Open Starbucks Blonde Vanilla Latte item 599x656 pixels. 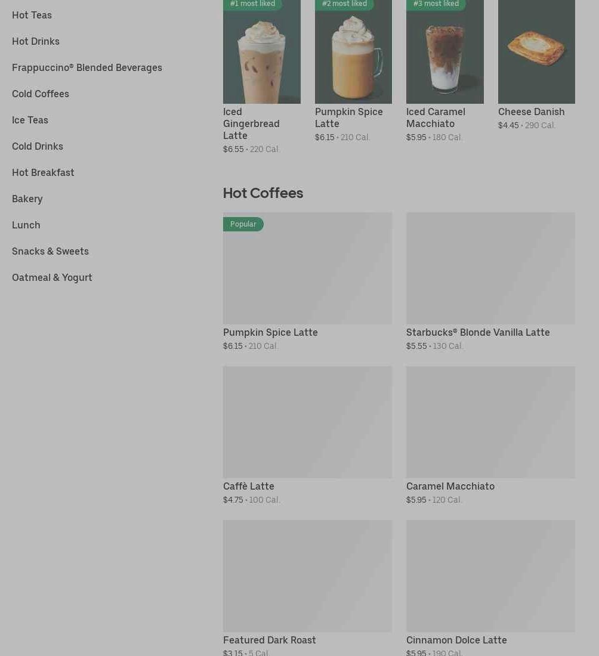[490, 281]
